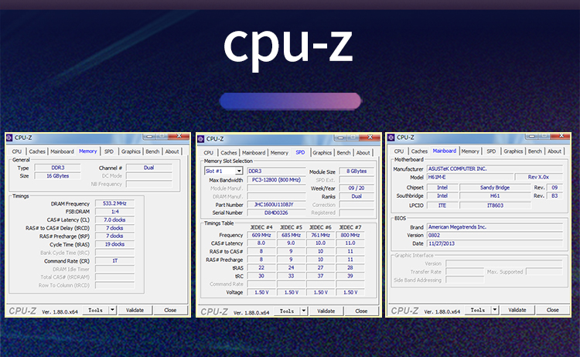Click the Tools button in the Mainboard window

(x=478, y=310)
